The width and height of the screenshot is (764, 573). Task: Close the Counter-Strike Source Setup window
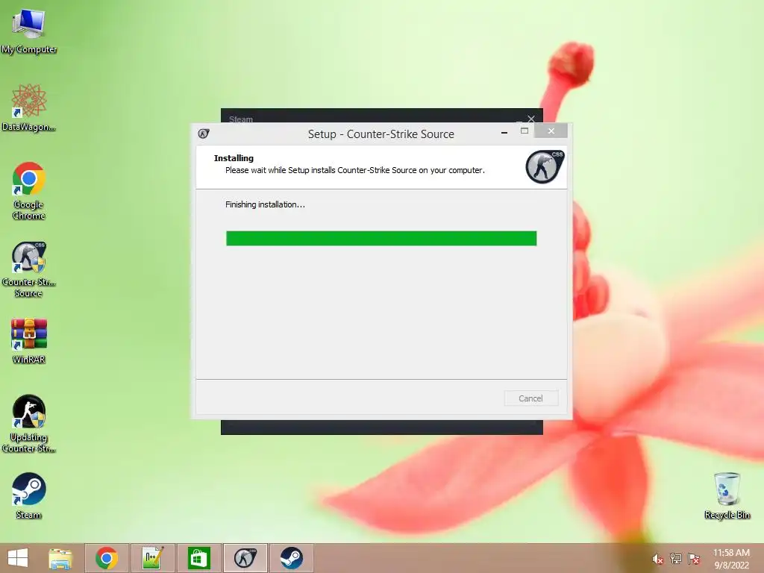(551, 131)
